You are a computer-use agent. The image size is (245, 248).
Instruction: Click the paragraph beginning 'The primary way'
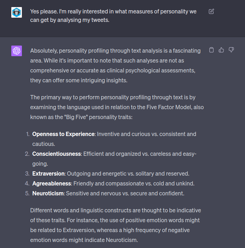click(x=116, y=107)
